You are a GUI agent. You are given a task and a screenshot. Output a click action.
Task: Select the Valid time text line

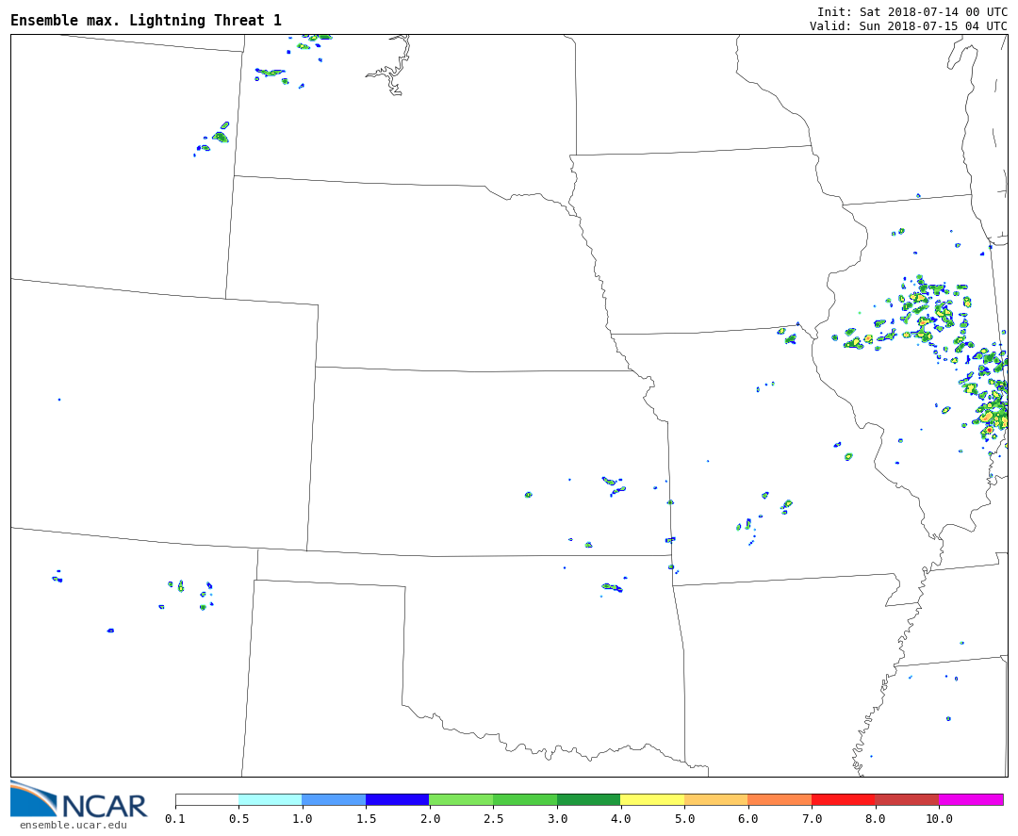pos(908,25)
